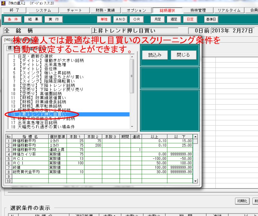The width and height of the screenshot is (258, 216).
Task: Click the 初期化 button
Action: pos(242,201)
